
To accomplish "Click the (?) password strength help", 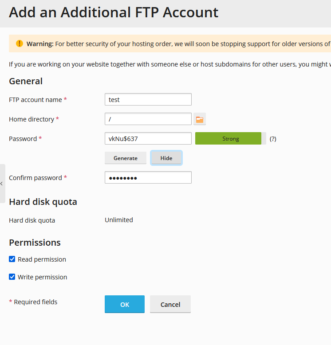I will [x=273, y=139].
